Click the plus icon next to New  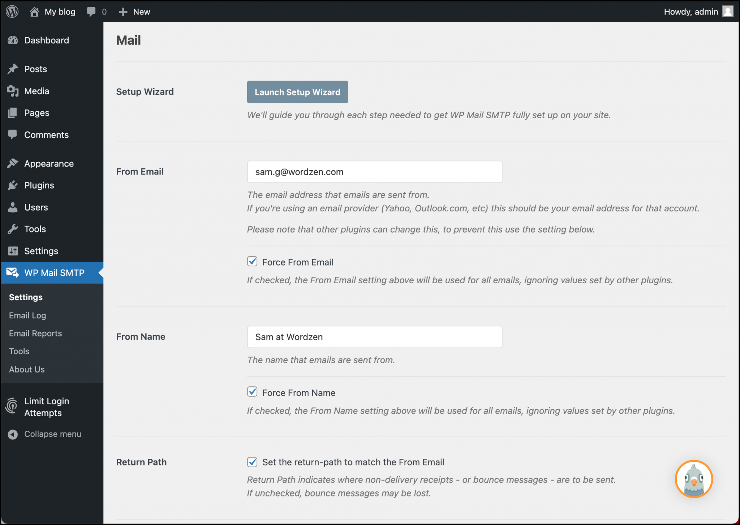pyautogui.click(x=123, y=12)
